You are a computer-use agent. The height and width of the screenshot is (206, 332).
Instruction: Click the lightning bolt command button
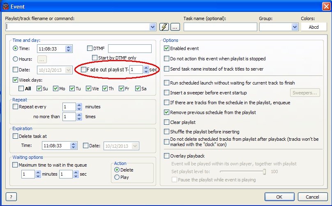pyautogui.click(x=164, y=27)
